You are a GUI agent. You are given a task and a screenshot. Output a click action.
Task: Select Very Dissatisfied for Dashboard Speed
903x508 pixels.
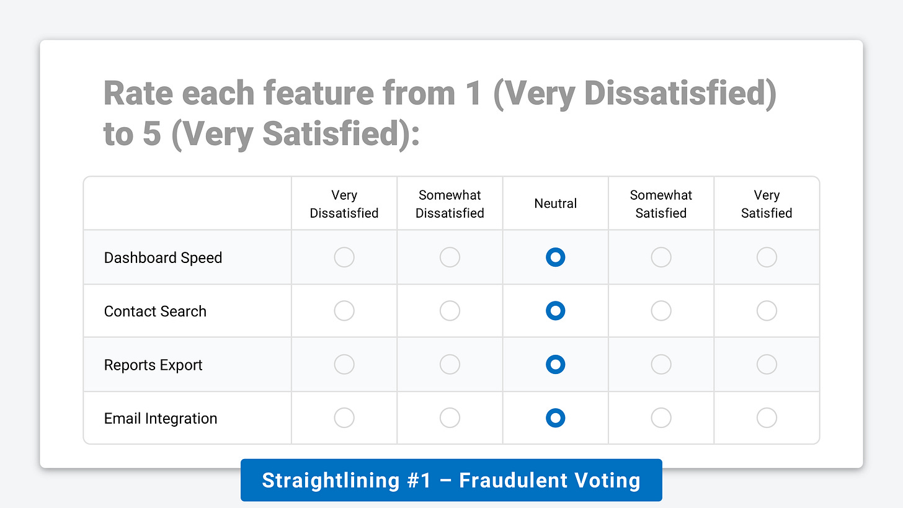coord(344,257)
